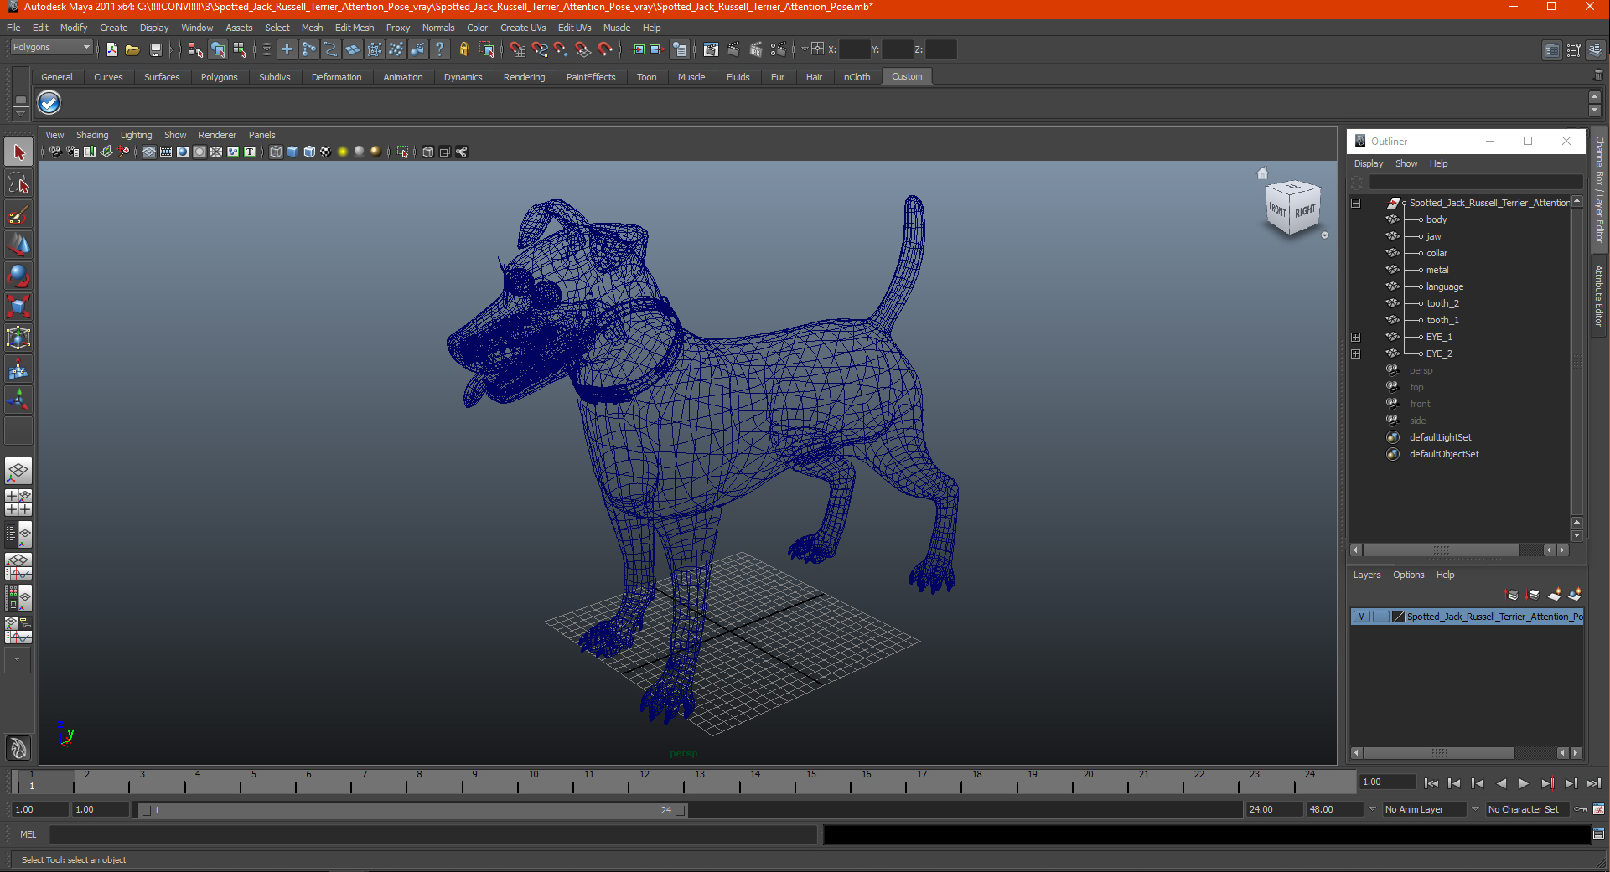Open the Create UVs menu
Image resolution: width=1610 pixels, height=872 pixels.
(523, 28)
